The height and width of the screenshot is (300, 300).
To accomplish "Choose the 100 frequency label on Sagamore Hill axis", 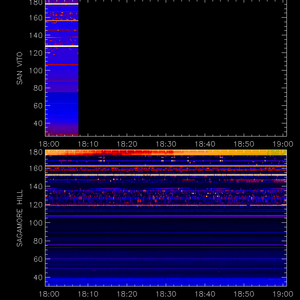I will click(x=36, y=223).
